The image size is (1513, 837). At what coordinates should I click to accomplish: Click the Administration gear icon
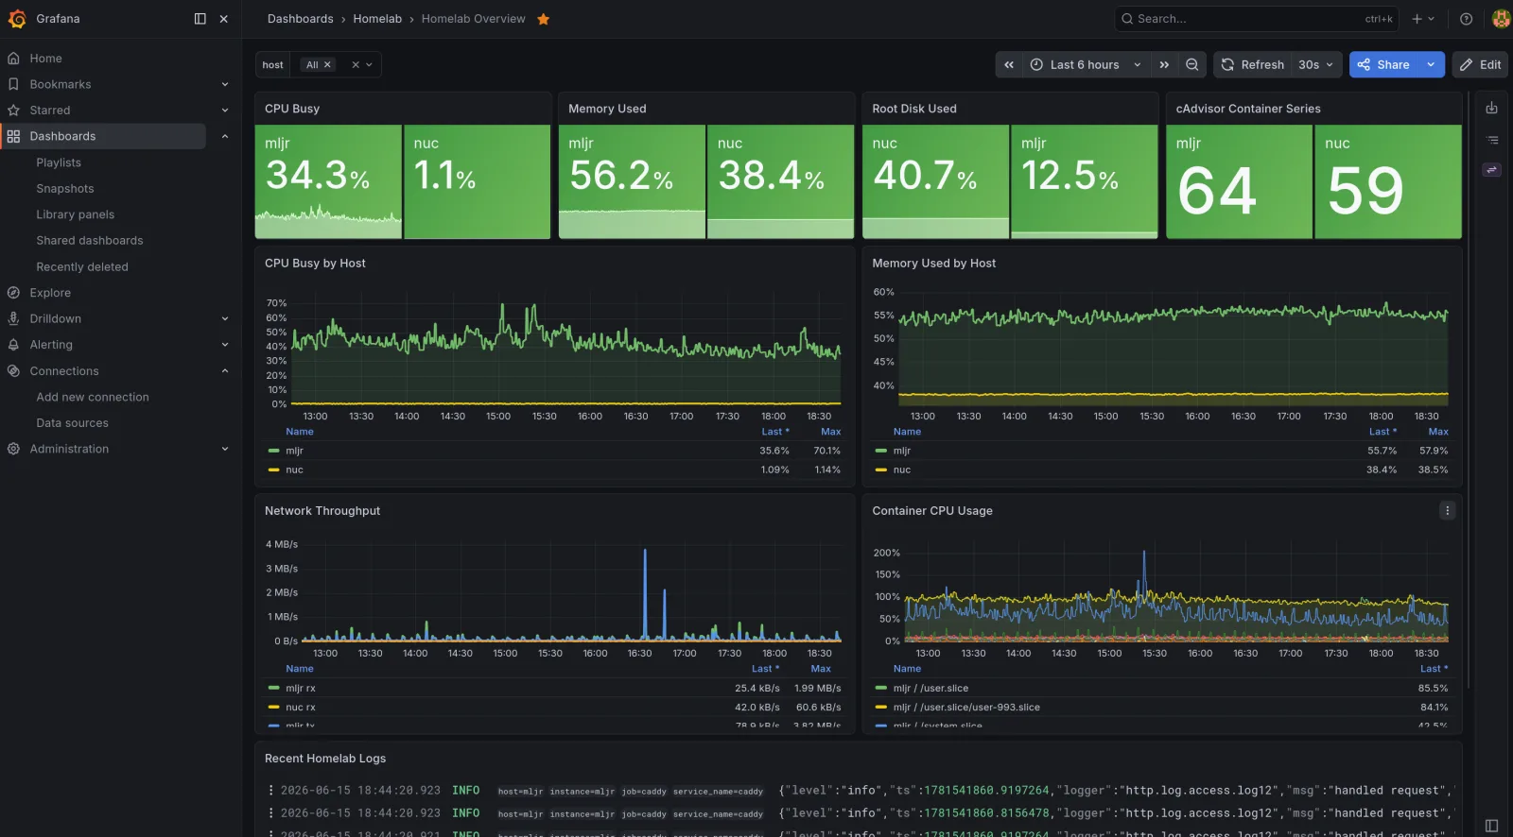pos(13,449)
